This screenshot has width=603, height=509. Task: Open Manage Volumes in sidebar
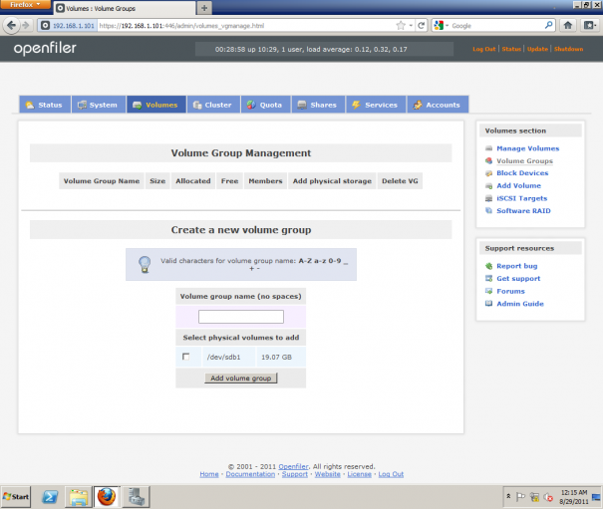coord(527,148)
